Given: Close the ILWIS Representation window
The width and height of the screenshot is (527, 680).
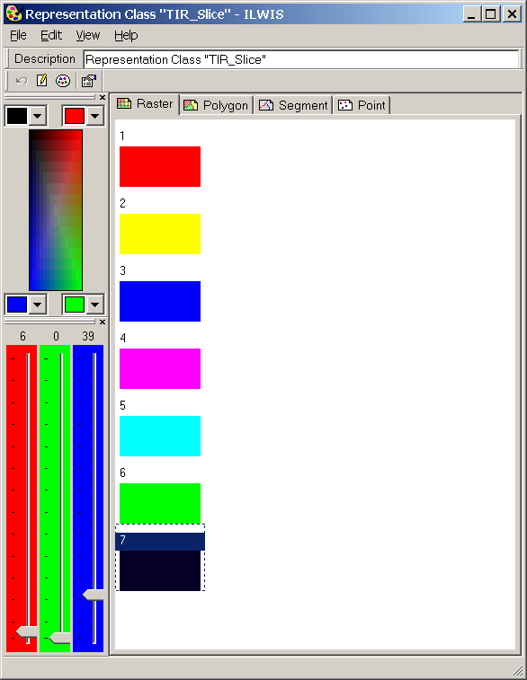Looking at the screenshot, I should click(512, 13).
